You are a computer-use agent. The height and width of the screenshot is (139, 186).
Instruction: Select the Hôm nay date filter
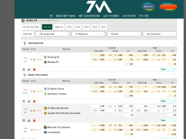coord(47,27)
